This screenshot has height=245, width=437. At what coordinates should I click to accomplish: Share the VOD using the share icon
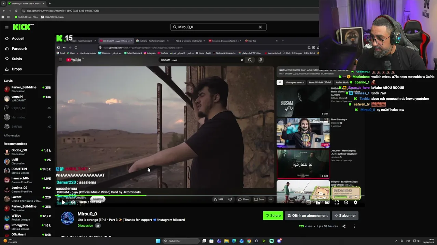click(x=344, y=226)
